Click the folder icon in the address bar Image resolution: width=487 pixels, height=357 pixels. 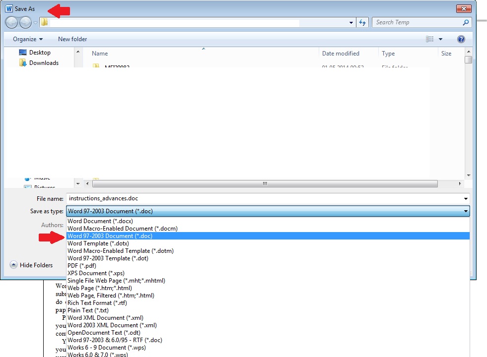44,22
